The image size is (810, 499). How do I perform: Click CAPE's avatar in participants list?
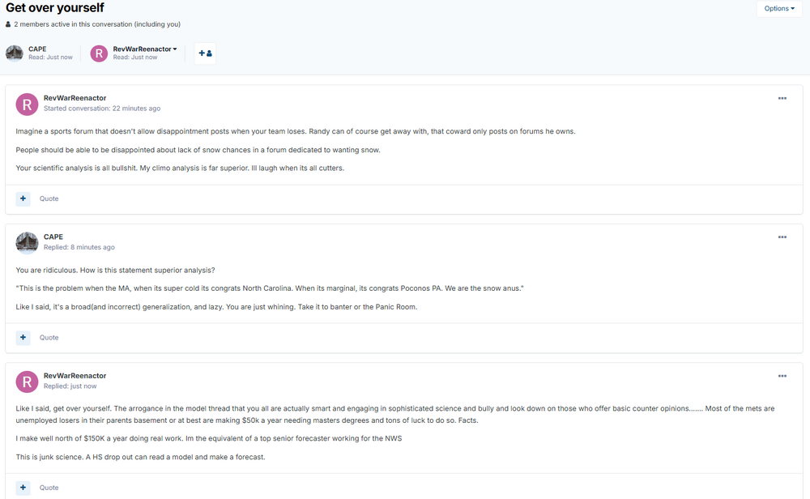point(15,53)
